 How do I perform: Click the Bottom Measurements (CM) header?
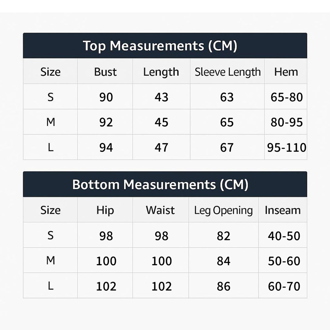tap(160, 184)
